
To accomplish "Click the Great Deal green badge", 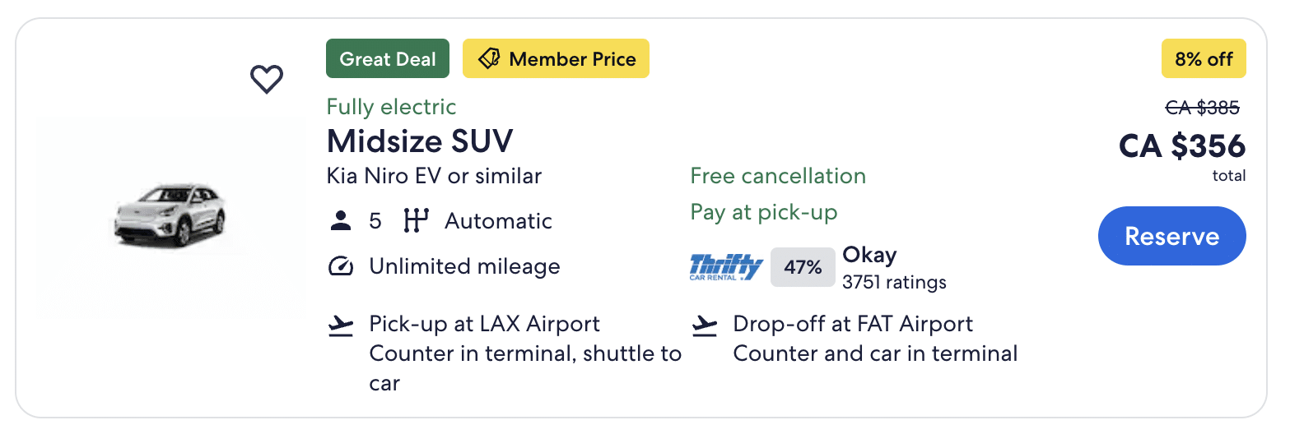I will (388, 59).
